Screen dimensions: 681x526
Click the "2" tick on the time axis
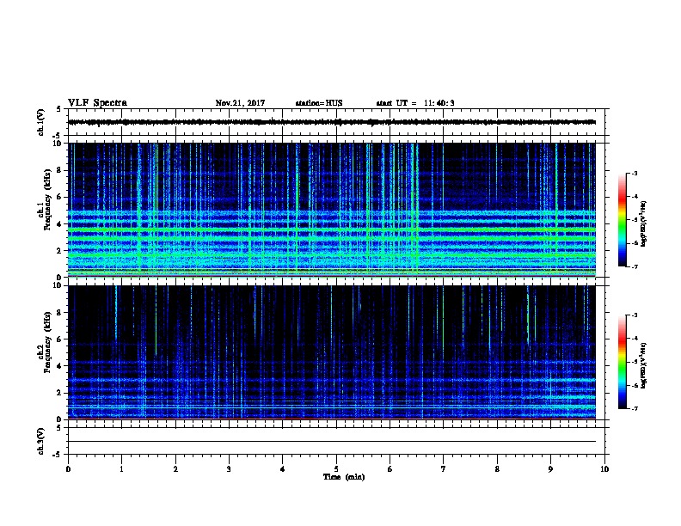(x=175, y=469)
